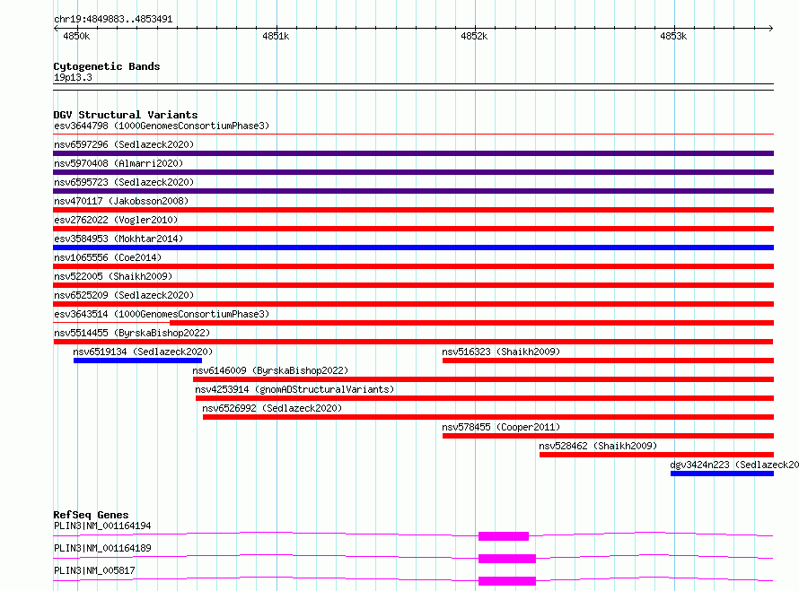Click the RefSeq Genes track title
Viewport: 799px width, 591px height.
(x=91, y=515)
